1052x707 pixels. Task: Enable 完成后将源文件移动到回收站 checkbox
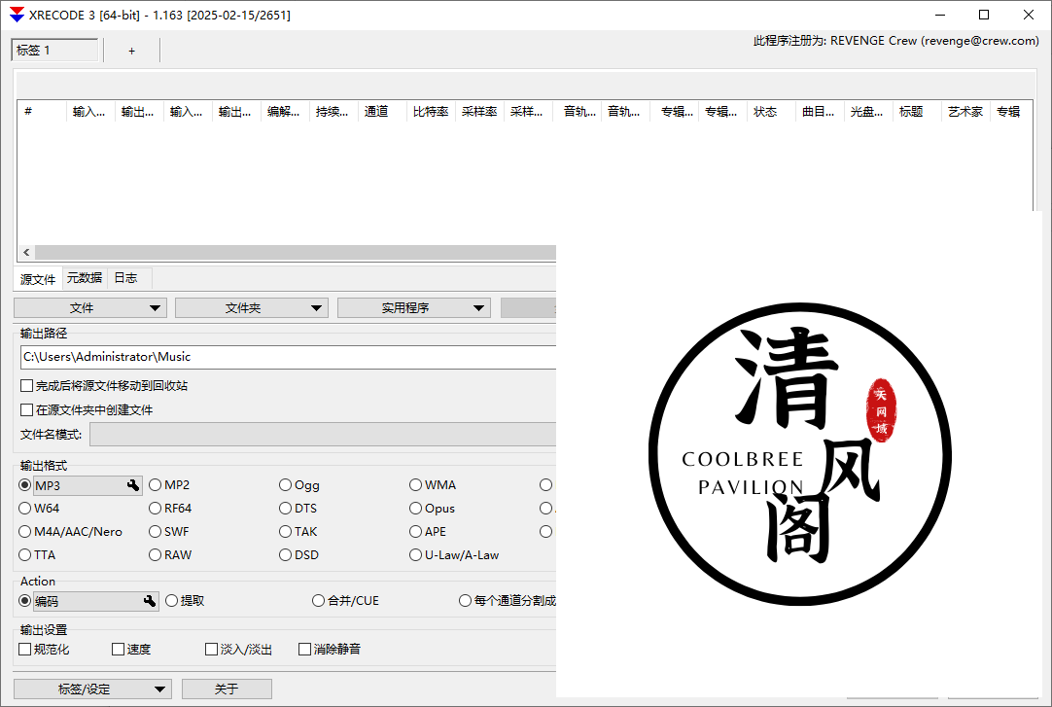(x=27, y=386)
